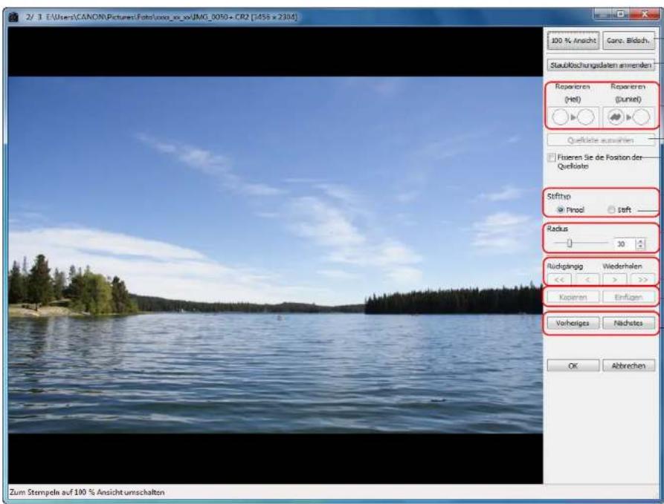Switch to 100 % Ansicht view

573,41
